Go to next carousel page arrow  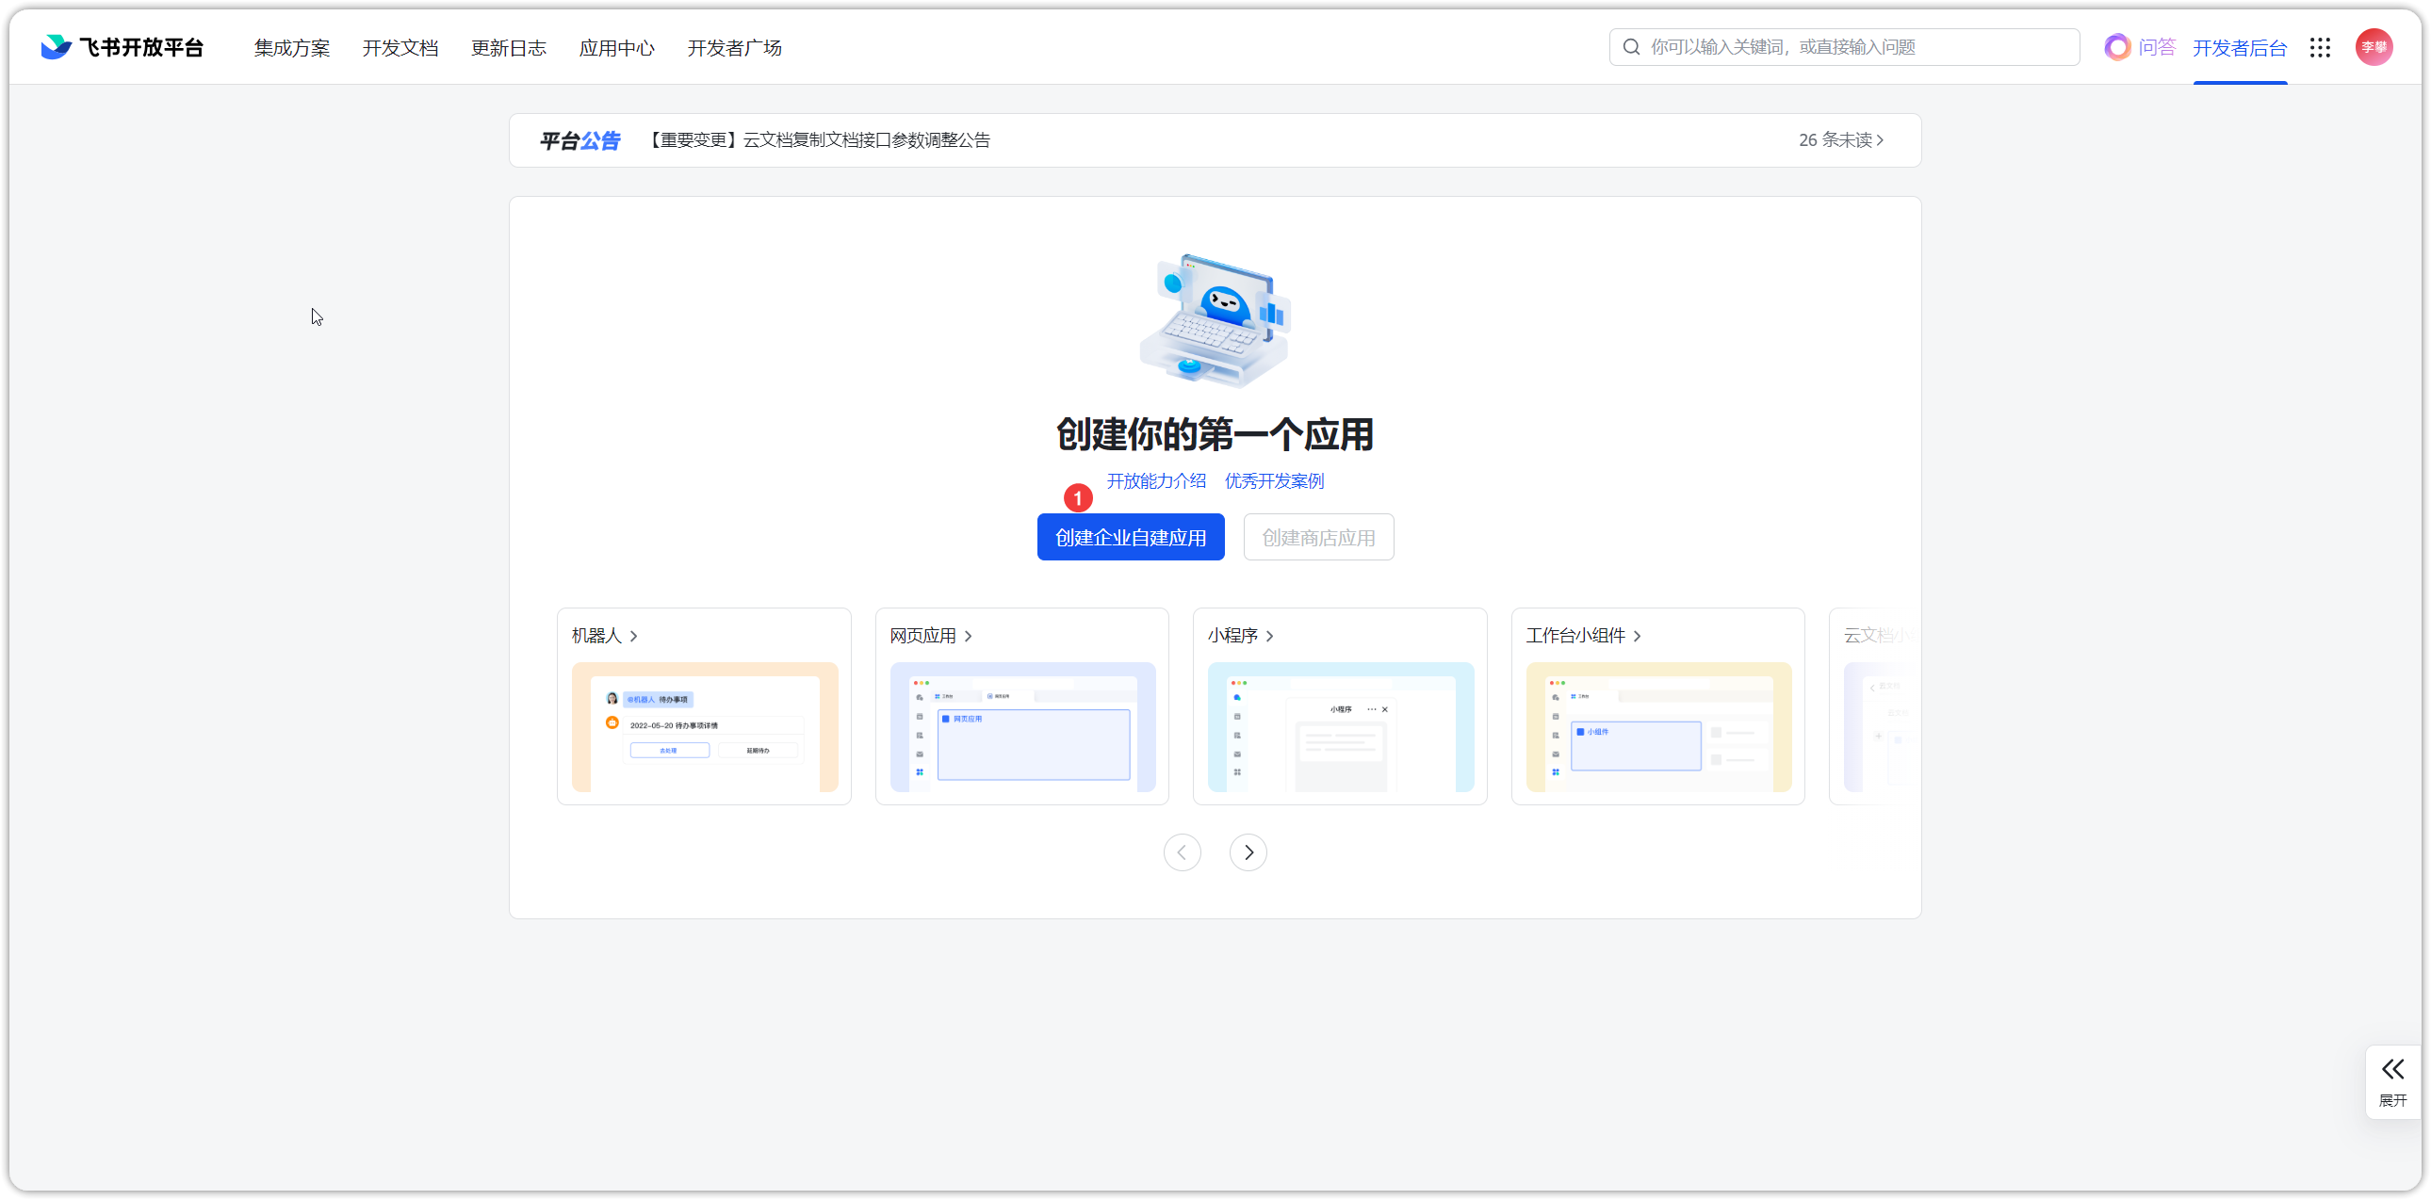(1248, 851)
